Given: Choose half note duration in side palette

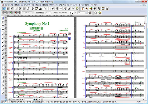Looking at the screenshot, I should point(3,34).
